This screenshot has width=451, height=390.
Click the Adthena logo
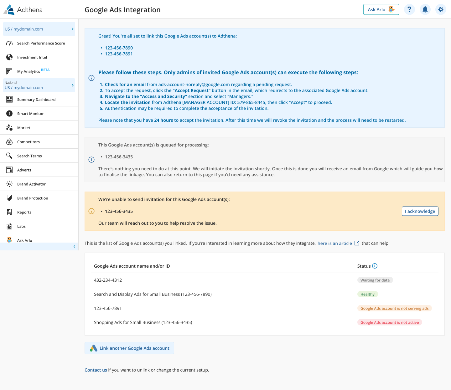[x=23, y=9]
